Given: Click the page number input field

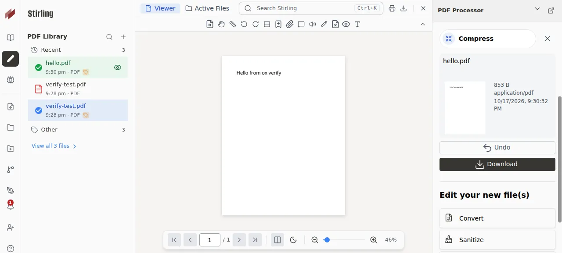Looking at the screenshot, I should coord(210,240).
